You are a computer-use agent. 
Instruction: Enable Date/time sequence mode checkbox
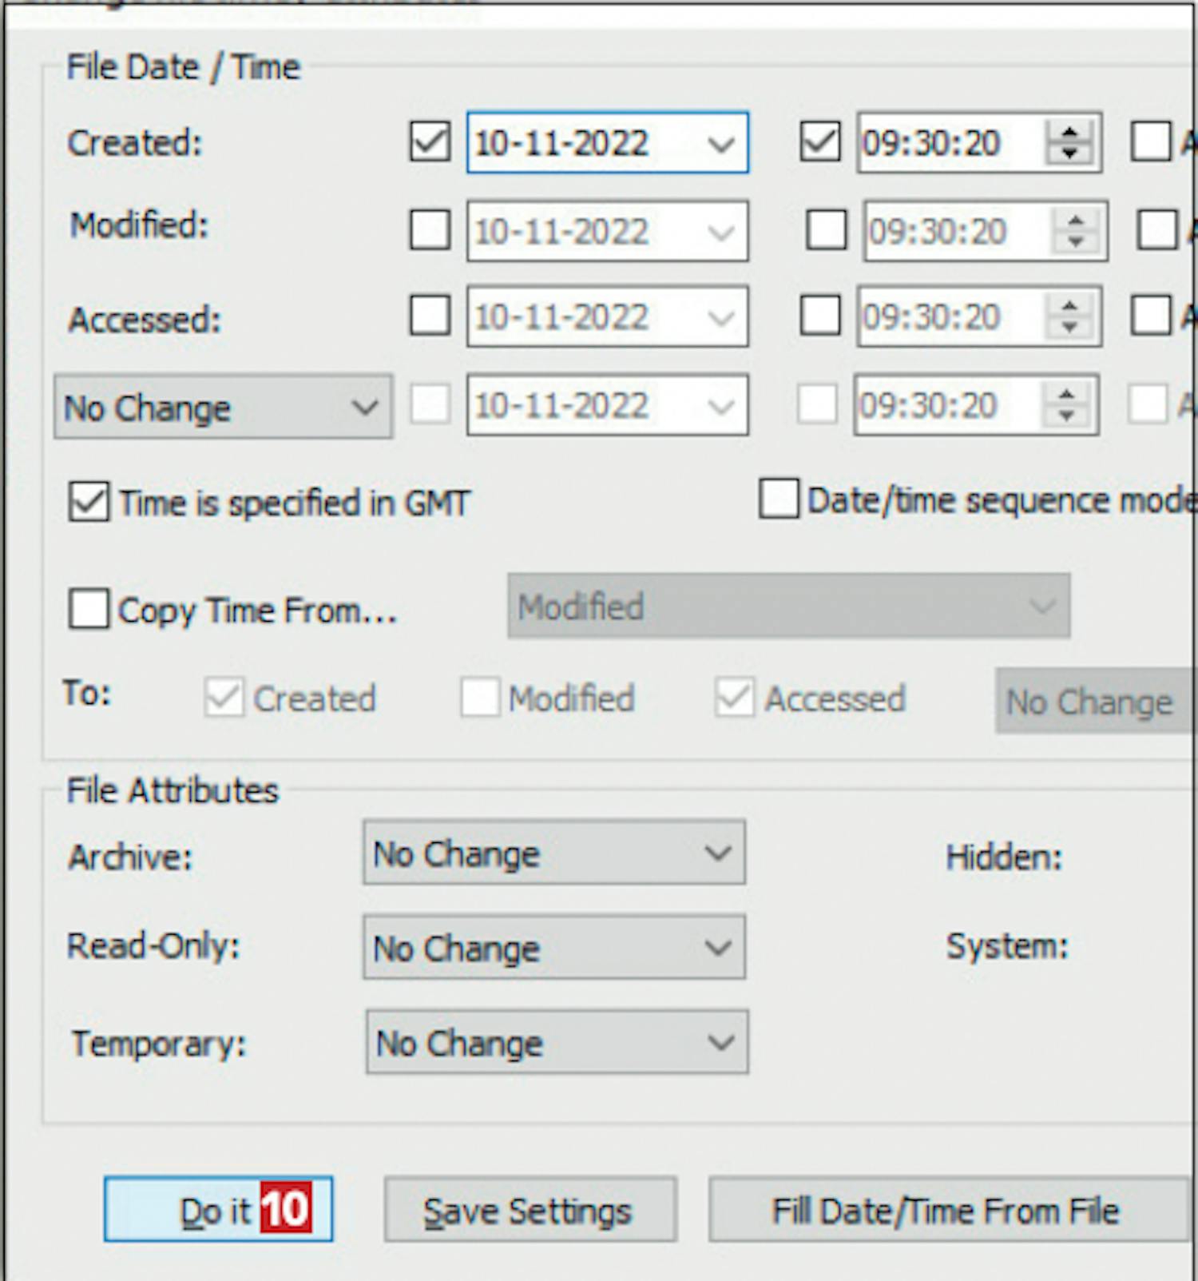(x=779, y=499)
